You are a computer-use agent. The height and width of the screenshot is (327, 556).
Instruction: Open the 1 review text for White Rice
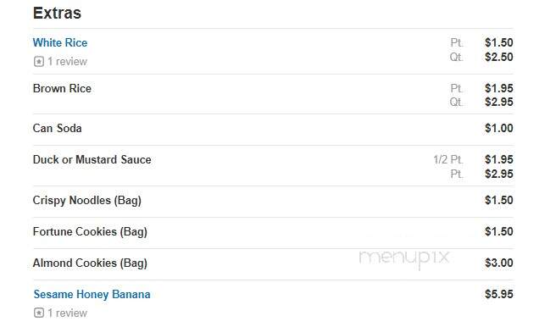point(67,62)
